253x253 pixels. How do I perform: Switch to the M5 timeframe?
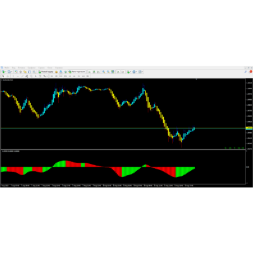click(56, 76)
